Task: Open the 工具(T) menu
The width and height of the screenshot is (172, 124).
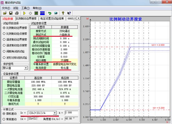Action: coord(26,8)
